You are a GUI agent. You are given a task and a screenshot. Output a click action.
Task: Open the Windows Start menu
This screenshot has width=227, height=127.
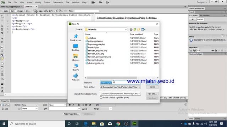click(x=4, y=123)
